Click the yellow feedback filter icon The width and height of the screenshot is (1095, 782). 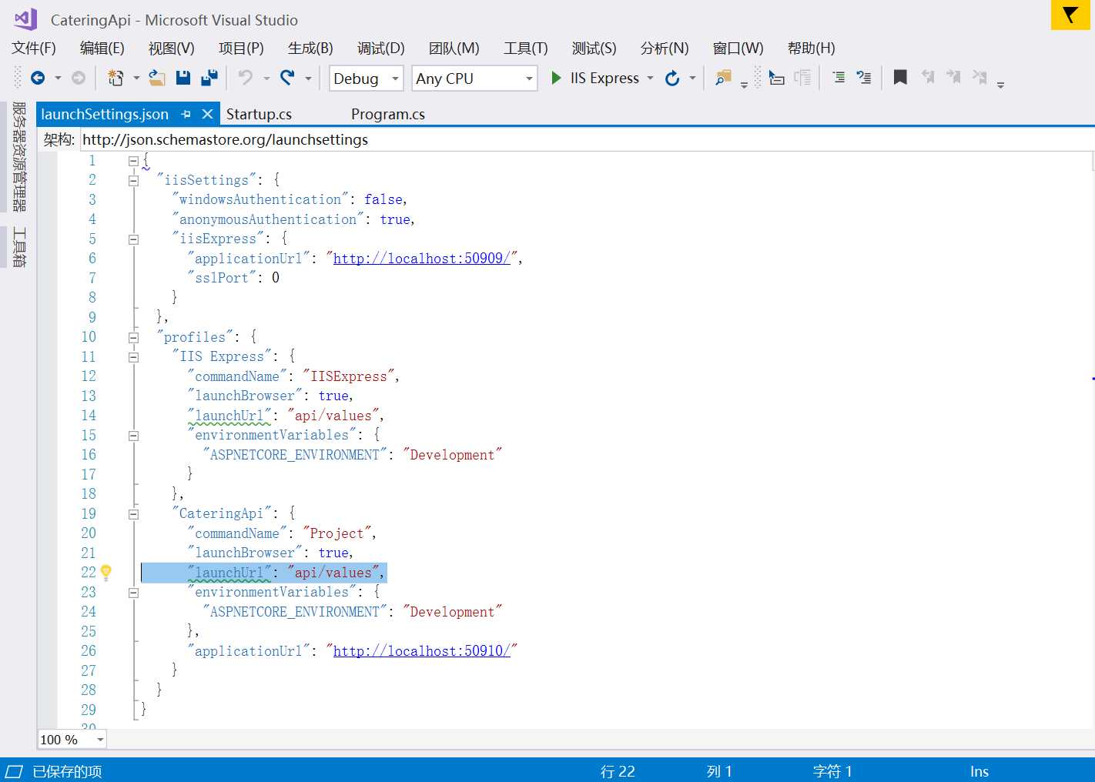click(x=1070, y=15)
